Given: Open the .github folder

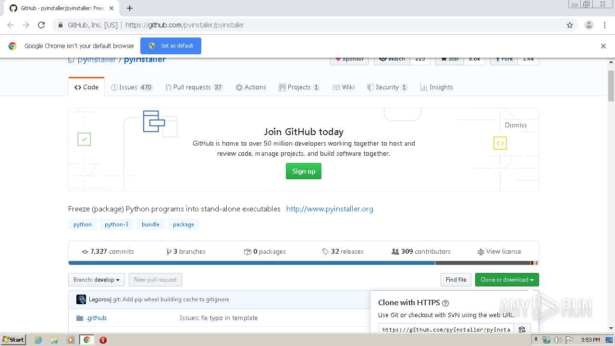Looking at the screenshot, I should click(x=96, y=318).
